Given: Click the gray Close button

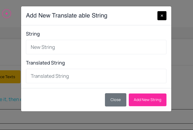Looking at the screenshot, I should tap(115, 100).
